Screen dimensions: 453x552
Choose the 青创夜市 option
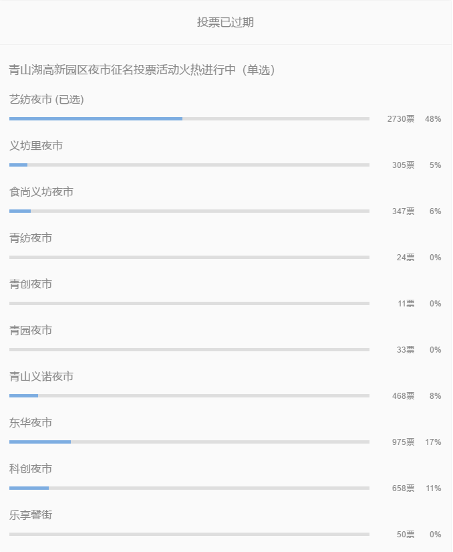[x=31, y=284]
